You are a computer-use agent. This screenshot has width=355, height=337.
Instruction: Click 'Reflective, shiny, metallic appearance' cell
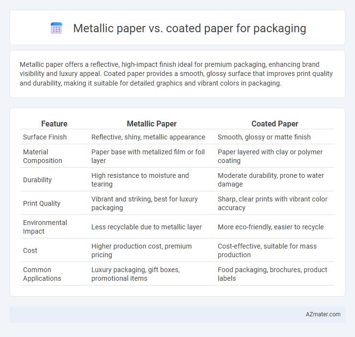coord(148,137)
